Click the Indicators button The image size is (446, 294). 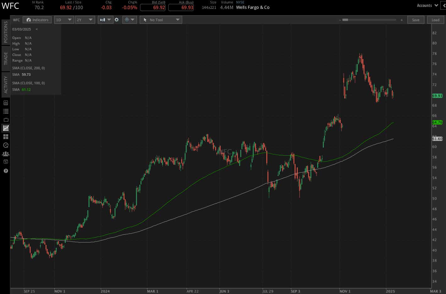(x=37, y=19)
